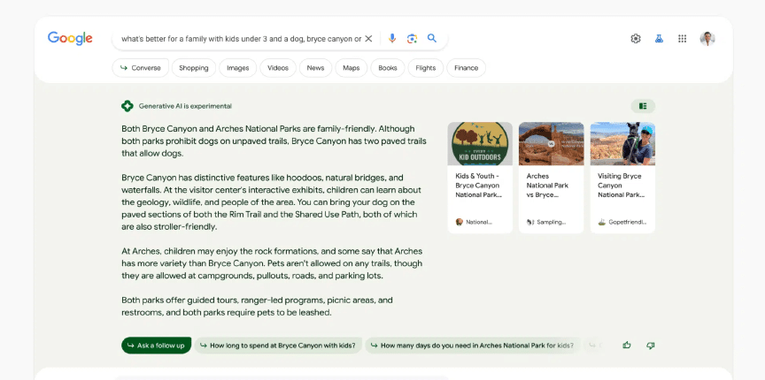This screenshot has width=765, height=380.
Task: Open 'Visiting Bryce Canyon National Park' link
Action: click(x=621, y=186)
